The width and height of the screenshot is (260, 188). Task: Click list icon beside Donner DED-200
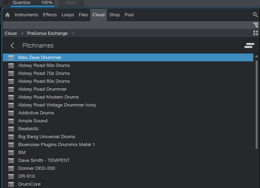coord(11,168)
